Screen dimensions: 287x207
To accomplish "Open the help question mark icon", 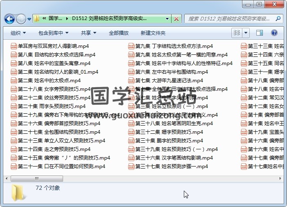I will pos(274,33).
